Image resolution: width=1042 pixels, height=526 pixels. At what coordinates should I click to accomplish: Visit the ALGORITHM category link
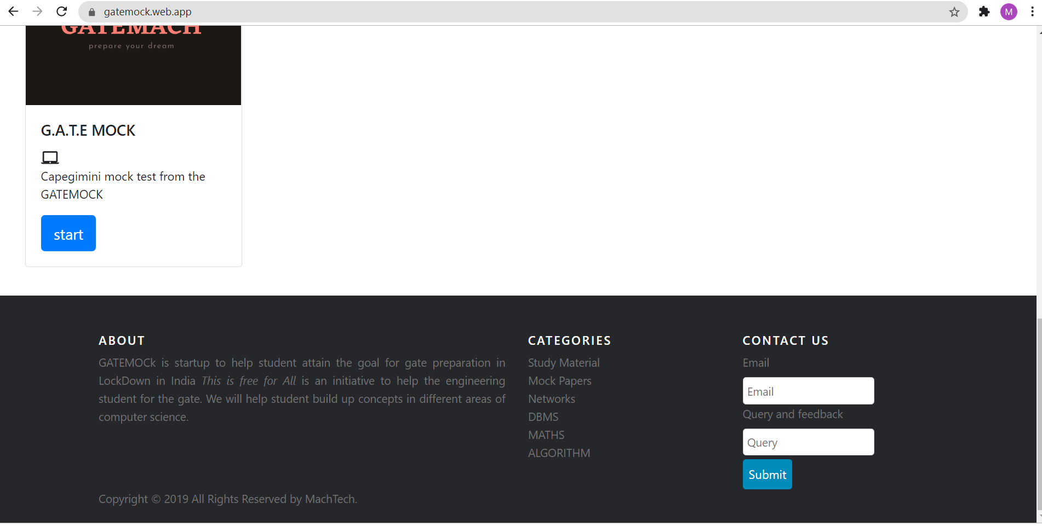(x=559, y=453)
